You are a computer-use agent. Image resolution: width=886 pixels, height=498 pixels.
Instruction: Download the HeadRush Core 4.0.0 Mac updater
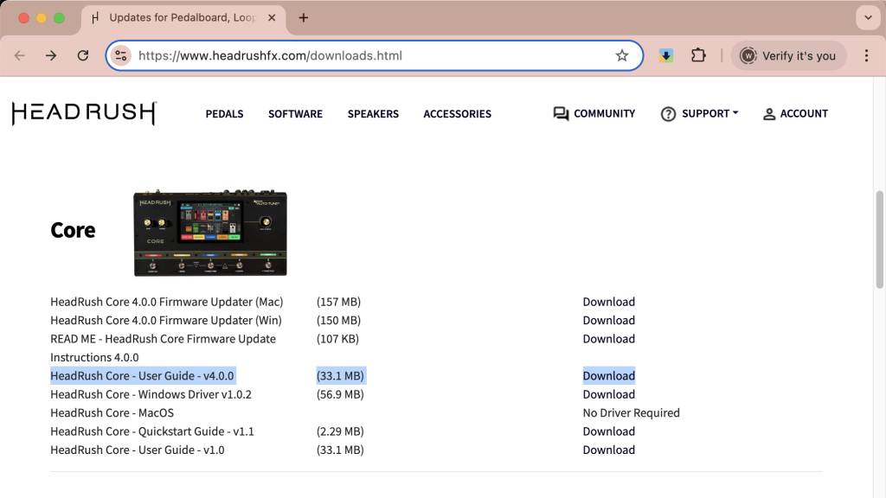[x=609, y=301]
